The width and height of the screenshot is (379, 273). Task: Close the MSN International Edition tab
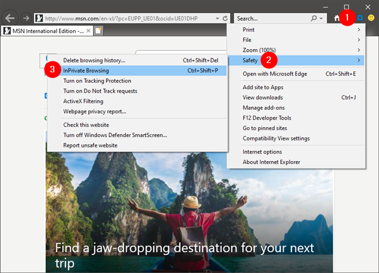click(x=88, y=31)
